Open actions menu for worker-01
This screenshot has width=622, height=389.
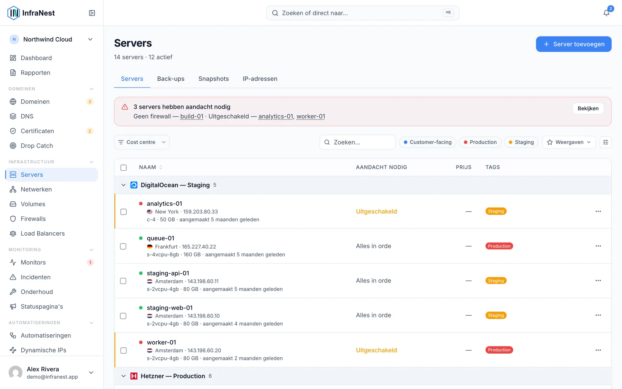tap(598, 350)
